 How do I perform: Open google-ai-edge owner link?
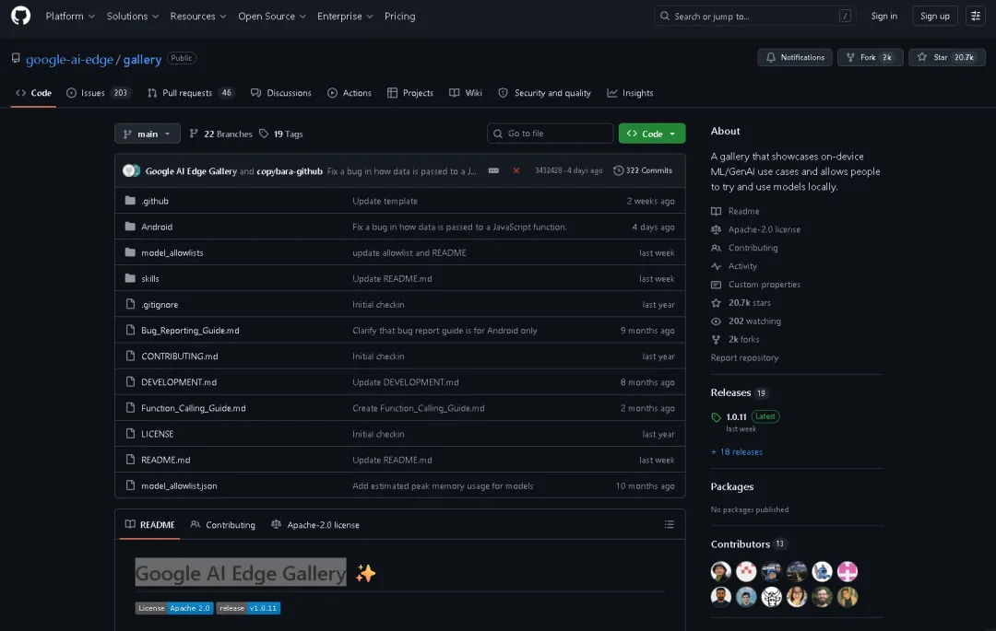(x=69, y=60)
